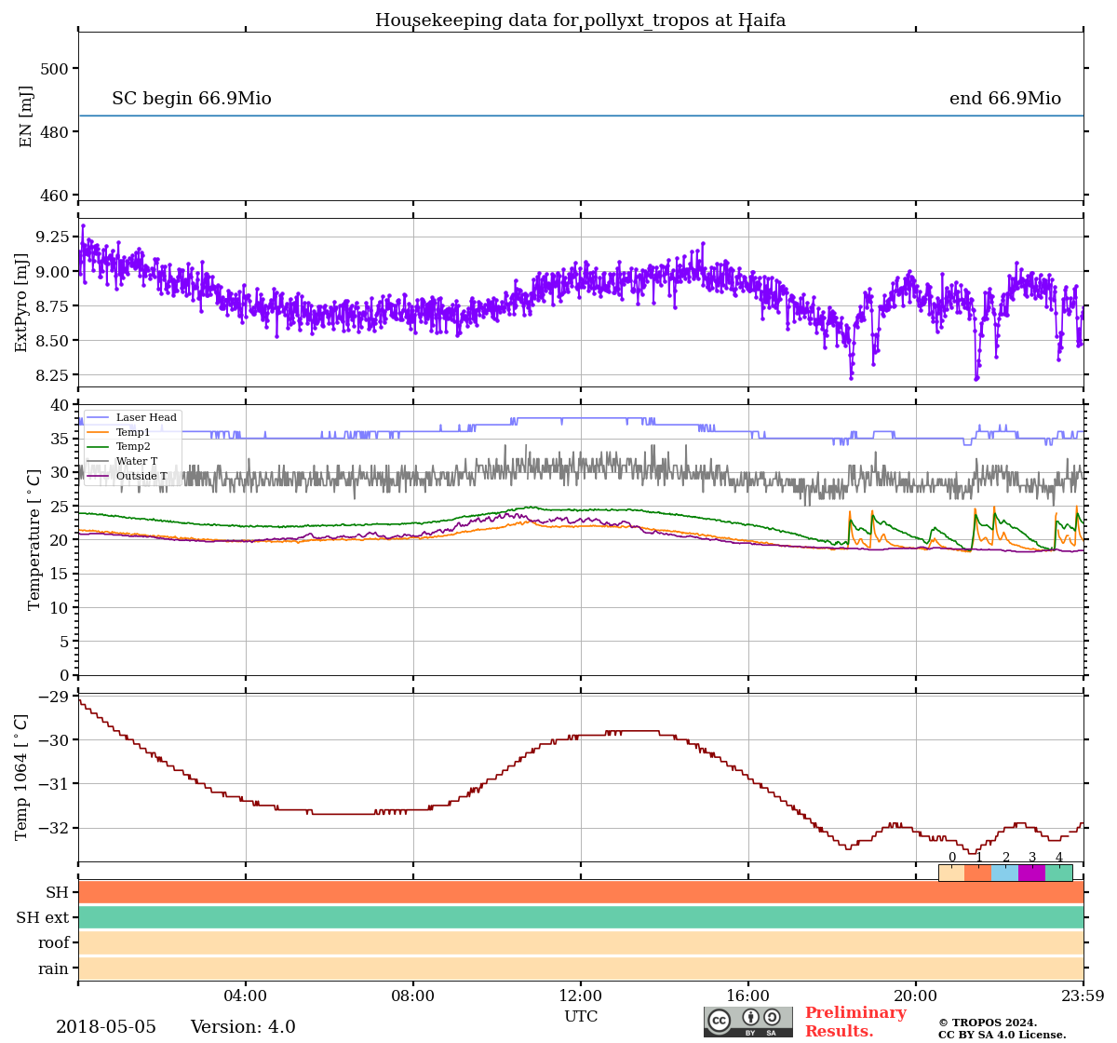This screenshot has height=1043, width=1117.
Task: Click the Preliminary Results red text
Action: click(855, 1022)
